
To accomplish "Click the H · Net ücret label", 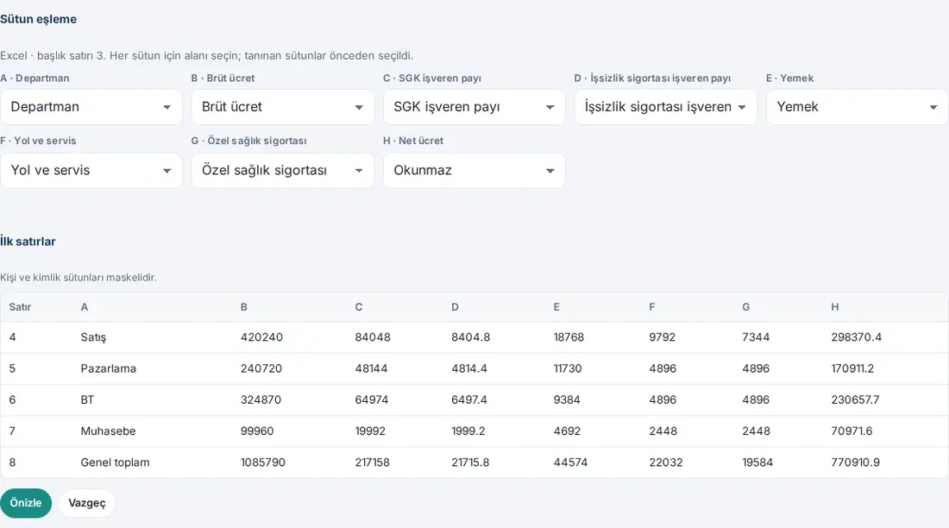I will (413, 141).
